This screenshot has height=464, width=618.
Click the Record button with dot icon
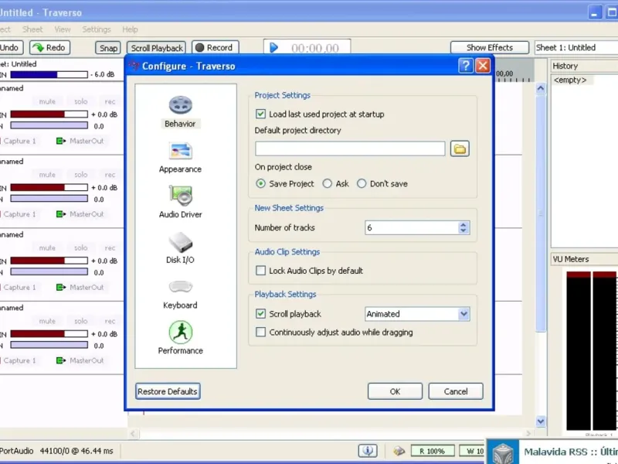(x=216, y=48)
